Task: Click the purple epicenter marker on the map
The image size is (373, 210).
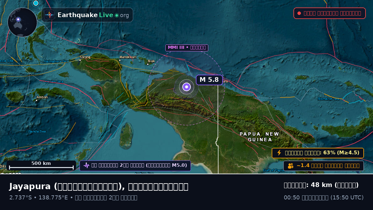Action: tap(186, 87)
